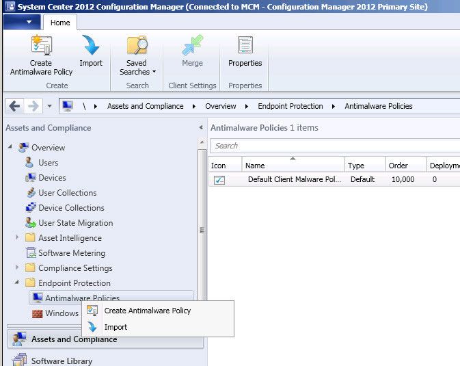Select User Collections in the tree
Viewport: 460px width, 366px height.
[68, 193]
